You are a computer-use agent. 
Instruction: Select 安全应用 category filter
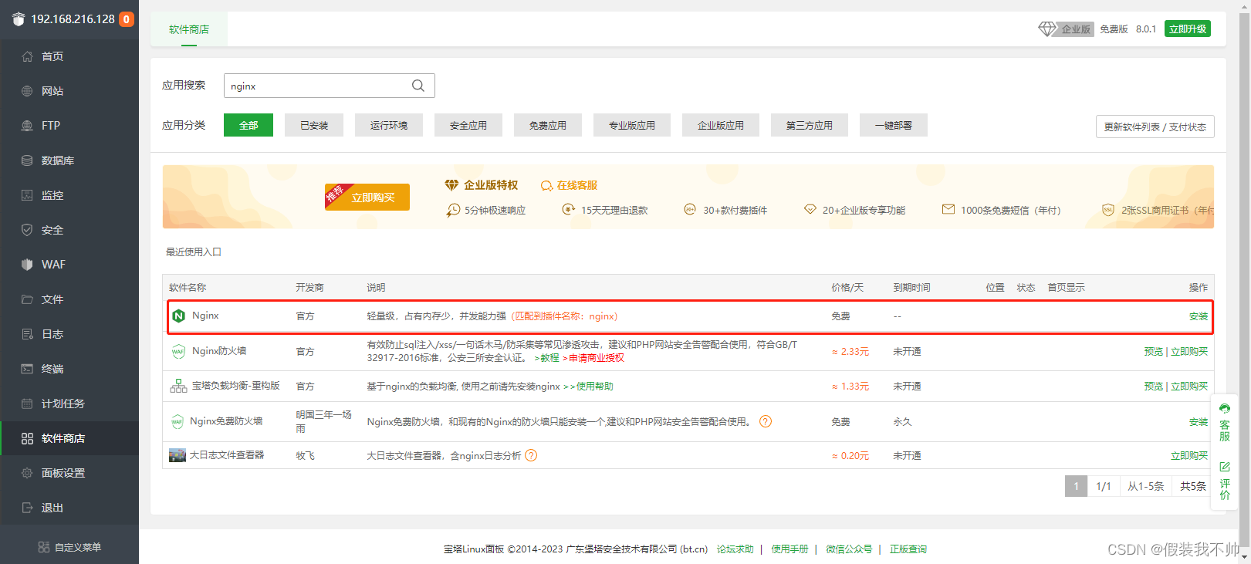click(x=468, y=125)
